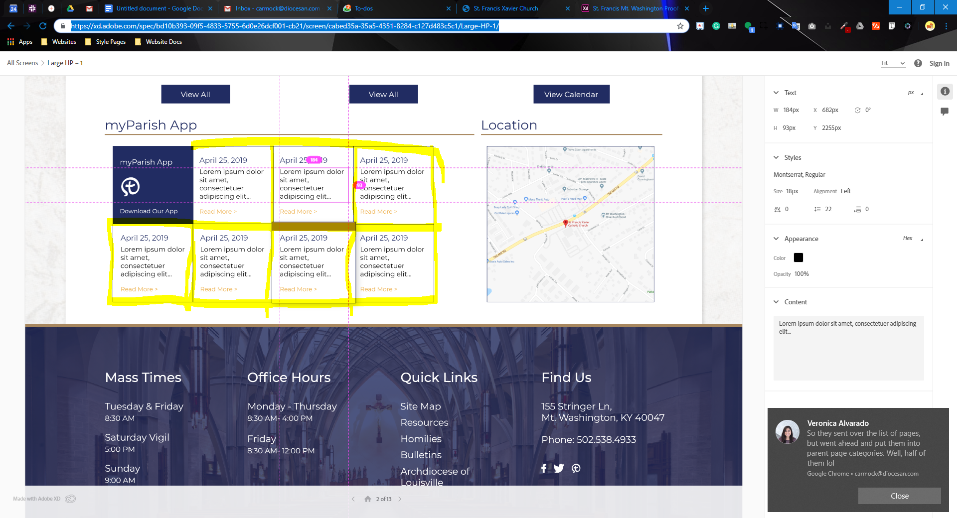Go to previous screen arrow
957x518 pixels.
pyautogui.click(x=353, y=499)
